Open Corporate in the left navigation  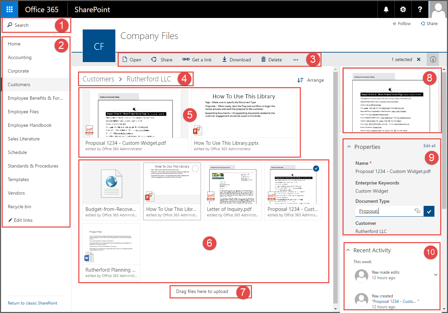(x=18, y=71)
